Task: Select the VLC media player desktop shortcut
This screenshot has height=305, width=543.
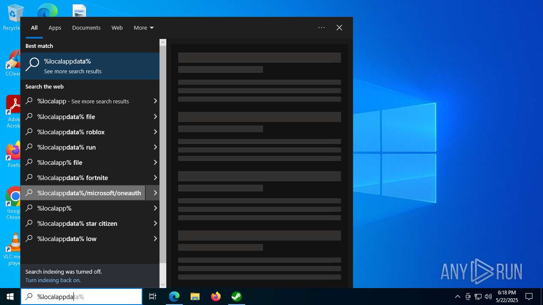Action: click(13, 249)
